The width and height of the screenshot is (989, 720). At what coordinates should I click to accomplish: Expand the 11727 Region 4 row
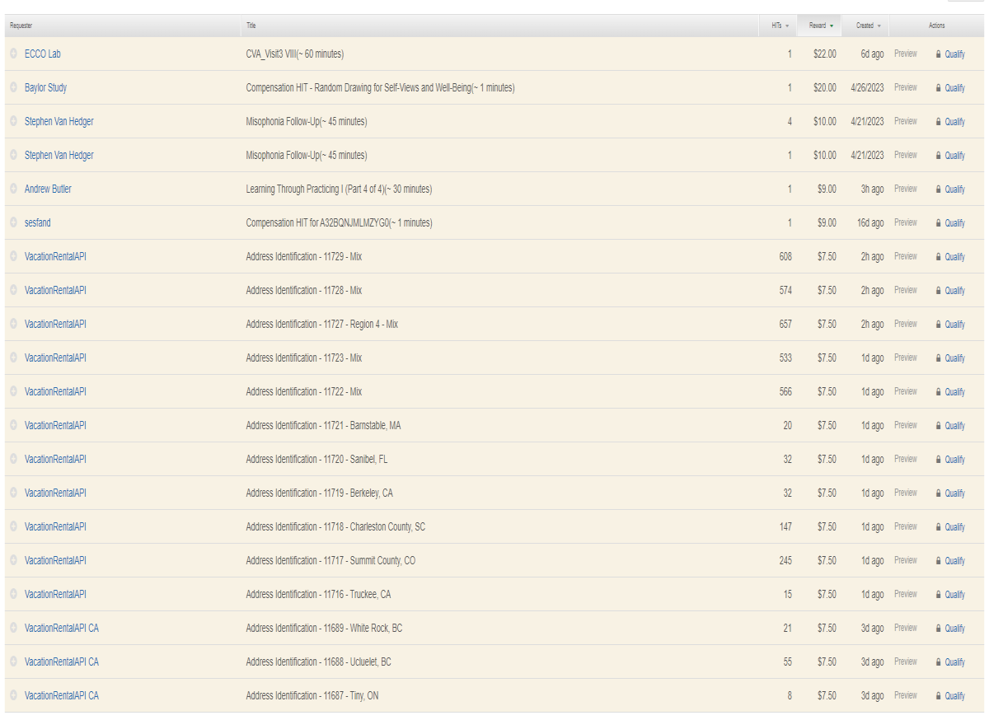[x=13, y=324]
